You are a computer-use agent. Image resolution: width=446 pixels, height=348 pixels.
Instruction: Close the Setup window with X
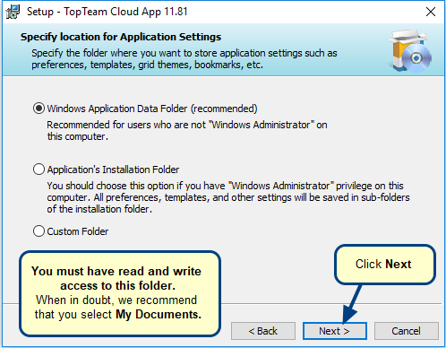(431, 12)
